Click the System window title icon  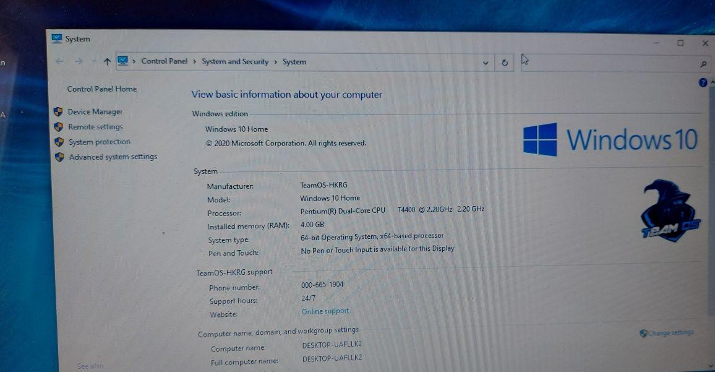click(x=57, y=38)
